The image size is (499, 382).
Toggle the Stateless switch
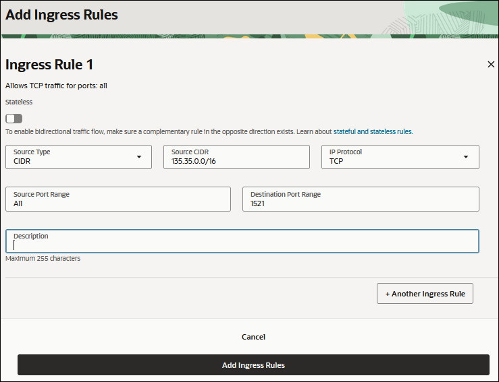(14, 119)
